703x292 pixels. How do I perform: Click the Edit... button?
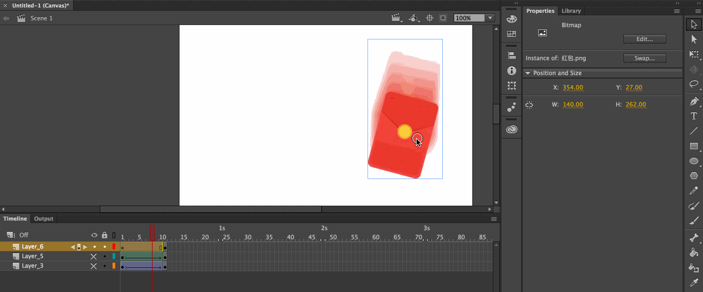click(x=644, y=39)
